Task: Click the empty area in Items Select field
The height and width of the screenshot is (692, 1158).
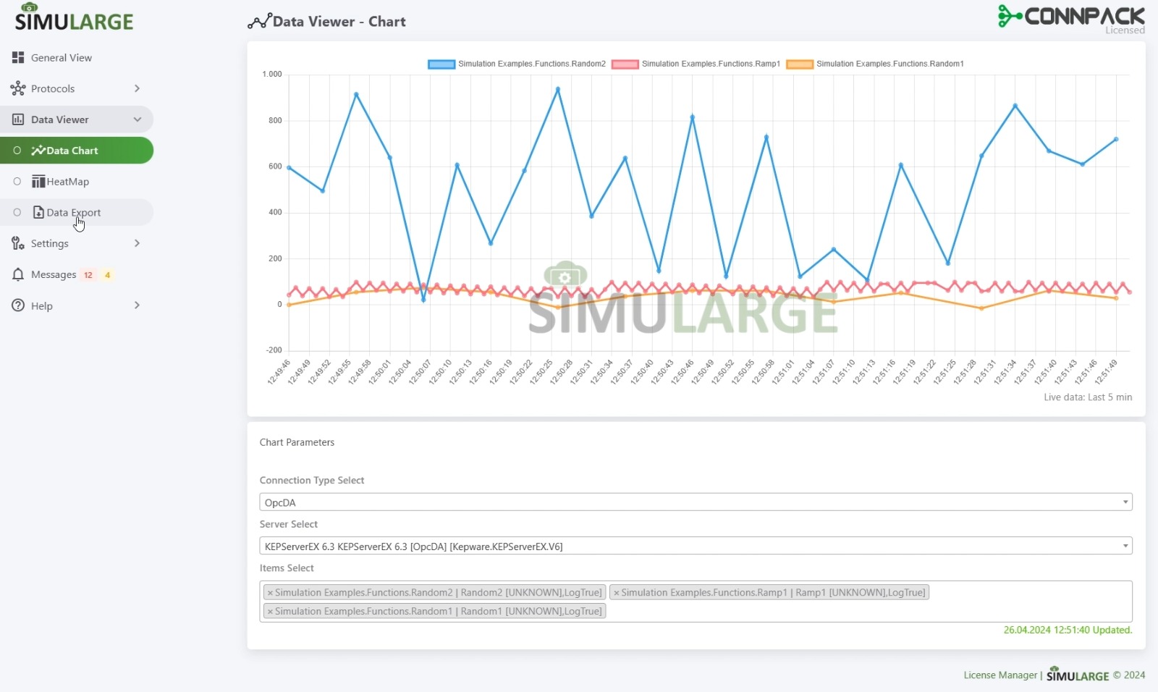Action: (868, 610)
